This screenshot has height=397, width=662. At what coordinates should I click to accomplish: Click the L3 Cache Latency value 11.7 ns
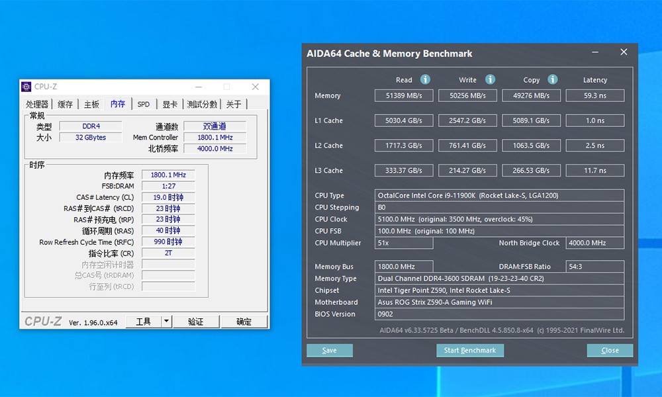point(595,171)
